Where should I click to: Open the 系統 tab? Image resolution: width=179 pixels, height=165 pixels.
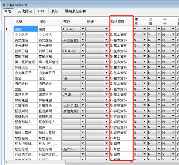(55, 11)
